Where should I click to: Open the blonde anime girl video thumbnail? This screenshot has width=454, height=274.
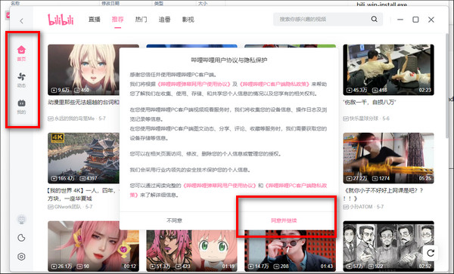(x=84, y=69)
